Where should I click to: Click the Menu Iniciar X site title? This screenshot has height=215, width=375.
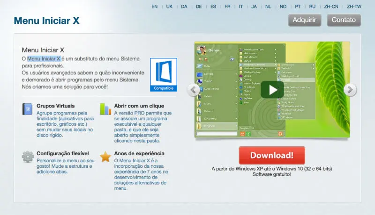[x=47, y=21]
